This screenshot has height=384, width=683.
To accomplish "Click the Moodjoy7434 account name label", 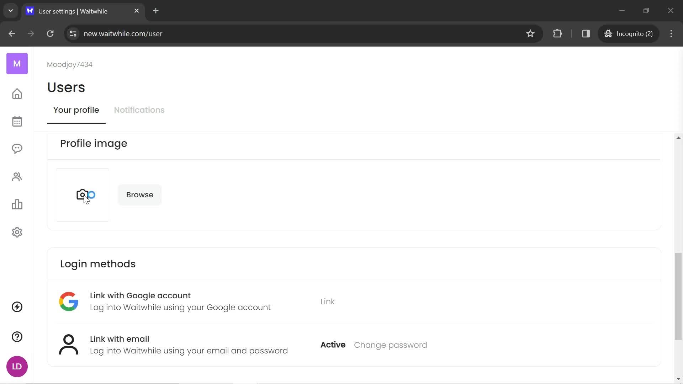I will tap(69, 64).
